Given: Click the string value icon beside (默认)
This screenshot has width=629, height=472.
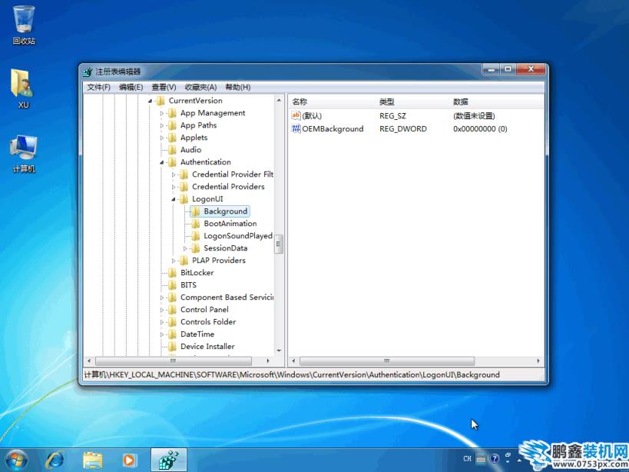Looking at the screenshot, I should click(x=296, y=115).
